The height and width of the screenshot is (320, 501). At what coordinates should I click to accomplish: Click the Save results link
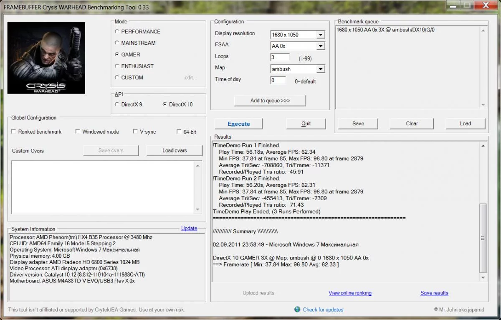tap(434, 293)
